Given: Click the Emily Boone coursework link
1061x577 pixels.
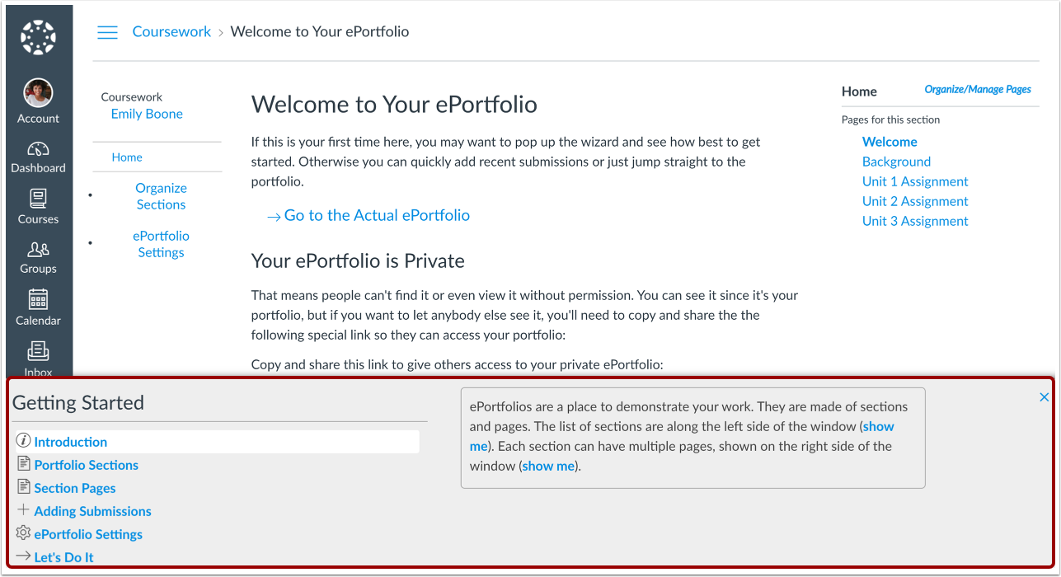Looking at the screenshot, I should coord(147,114).
